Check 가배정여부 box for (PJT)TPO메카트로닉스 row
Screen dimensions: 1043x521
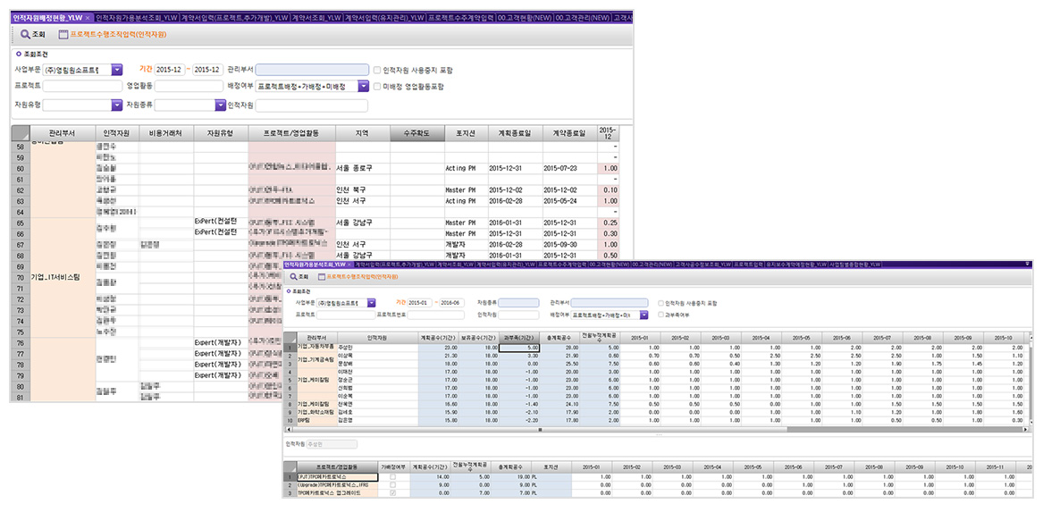pos(394,477)
